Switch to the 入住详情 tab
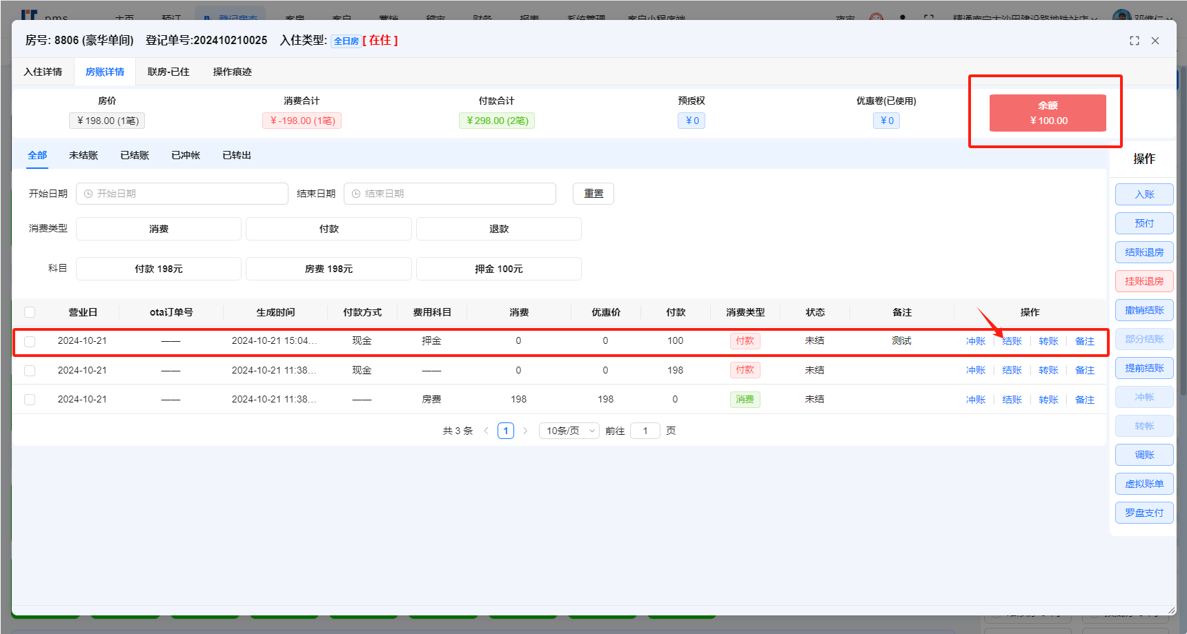Image resolution: width=1187 pixels, height=634 pixels. point(43,72)
